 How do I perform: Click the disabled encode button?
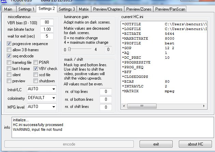pos(69,144)
